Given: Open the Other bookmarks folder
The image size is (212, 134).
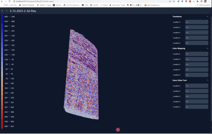Looking at the screenshot, I should point(203,5).
